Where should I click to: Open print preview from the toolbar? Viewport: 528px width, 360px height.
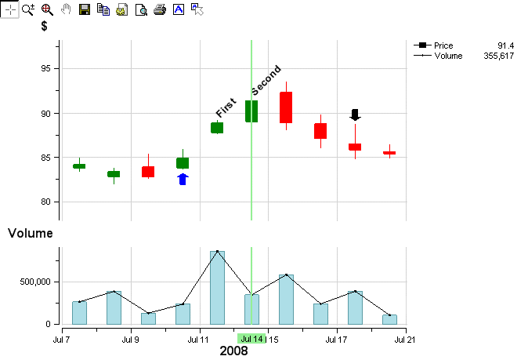(x=141, y=9)
